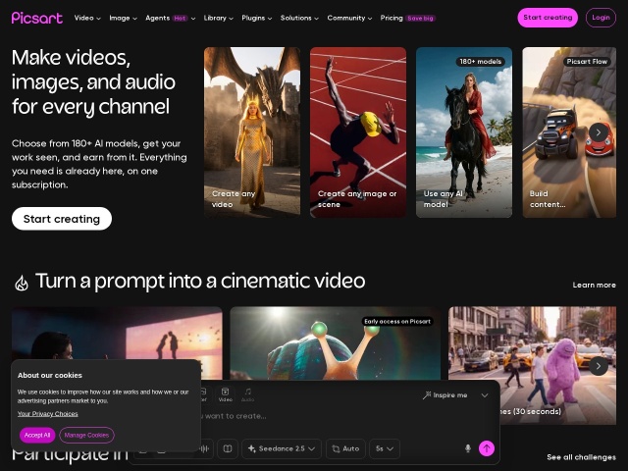
Task: Click the 180+ models badge
Action: tap(480, 61)
